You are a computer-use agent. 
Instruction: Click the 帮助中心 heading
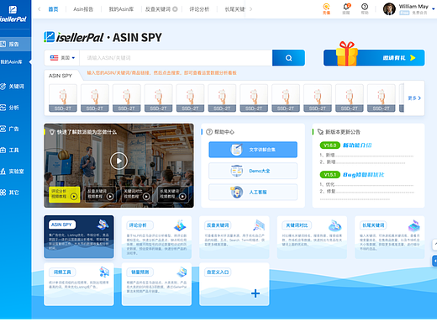point(224,132)
